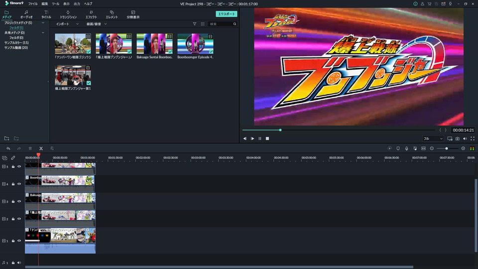Image resolution: width=478 pixels, height=269 pixels.
Task: Hide video track 2 with eye icon
Action: tap(19, 219)
